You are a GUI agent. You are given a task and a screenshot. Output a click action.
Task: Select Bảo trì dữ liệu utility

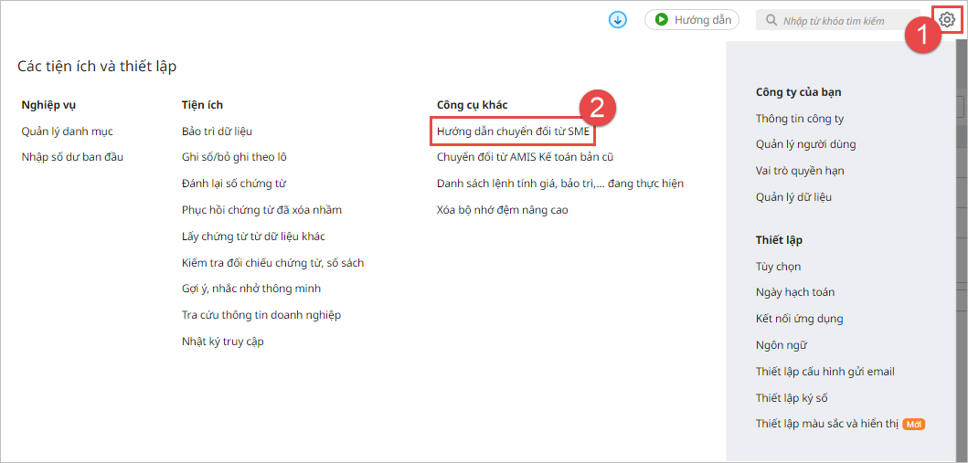[x=218, y=132]
